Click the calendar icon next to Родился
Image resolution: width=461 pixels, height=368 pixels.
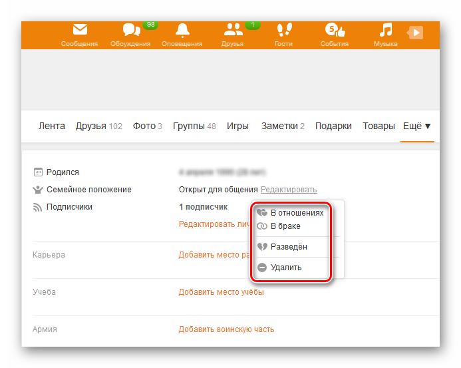[38, 172]
